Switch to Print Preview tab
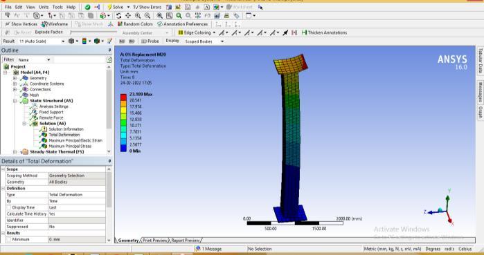The image size is (484, 255). click(x=154, y=240)
